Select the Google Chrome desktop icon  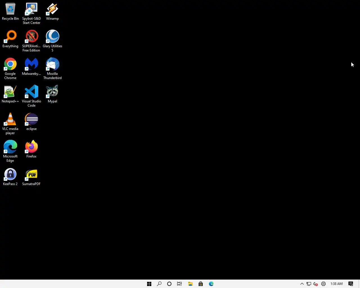coord(10,69)
